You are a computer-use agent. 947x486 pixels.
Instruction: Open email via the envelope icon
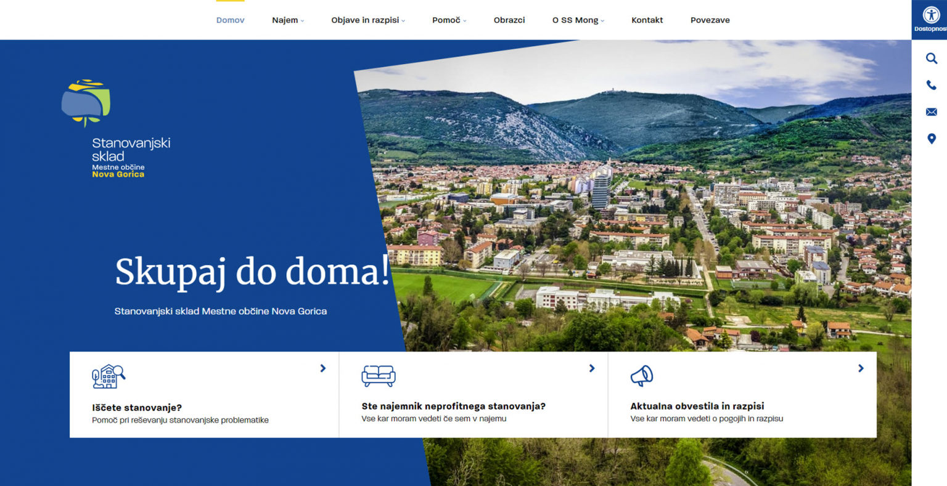coord(931,111)
